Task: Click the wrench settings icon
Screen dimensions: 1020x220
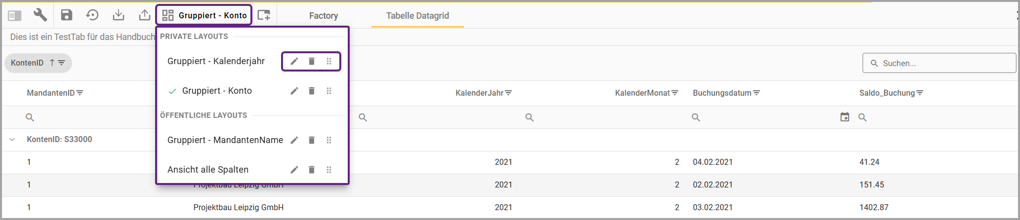Action: click(41, 15)
